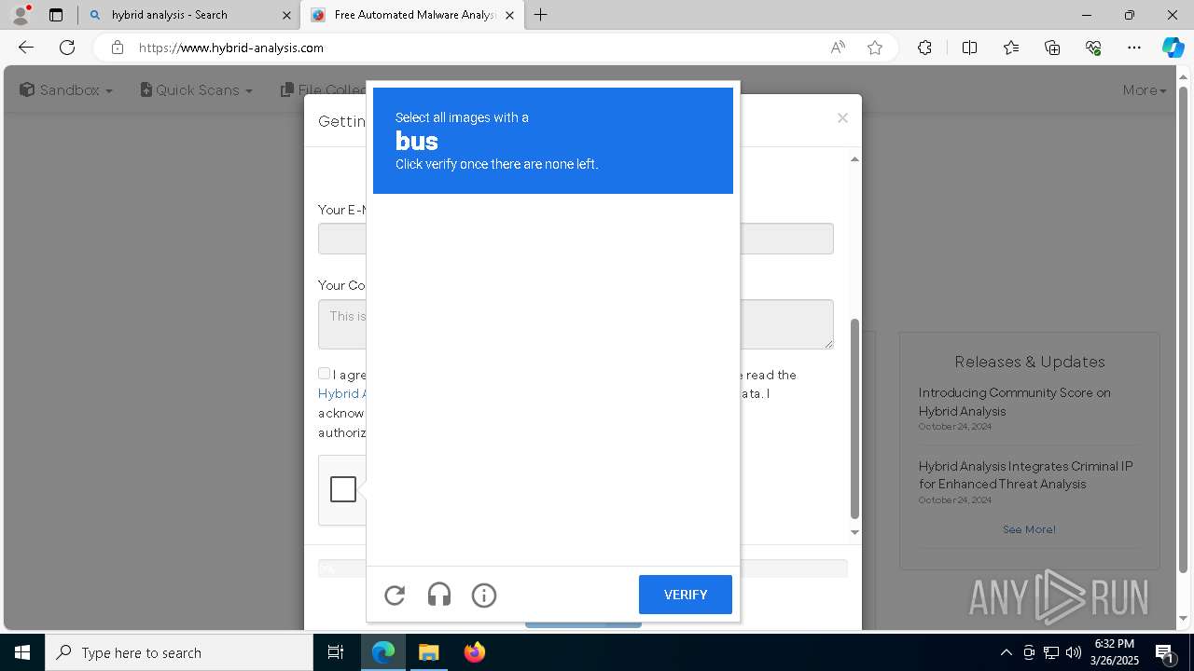This screenshot has height=671, width=1194.
Task: Open a new browser tab
Action: point(541,15)
